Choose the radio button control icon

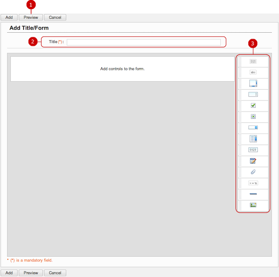(x=253, y=116)
